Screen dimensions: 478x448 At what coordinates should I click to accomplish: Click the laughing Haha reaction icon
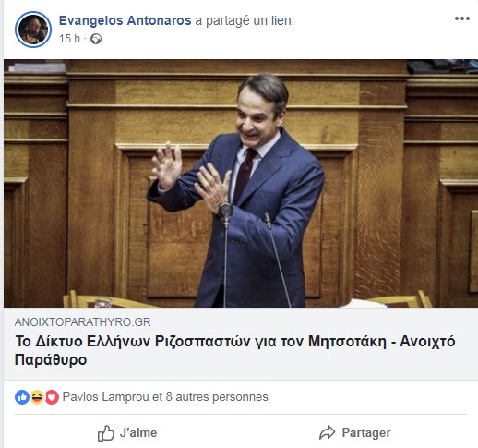(x=37, y=397)
